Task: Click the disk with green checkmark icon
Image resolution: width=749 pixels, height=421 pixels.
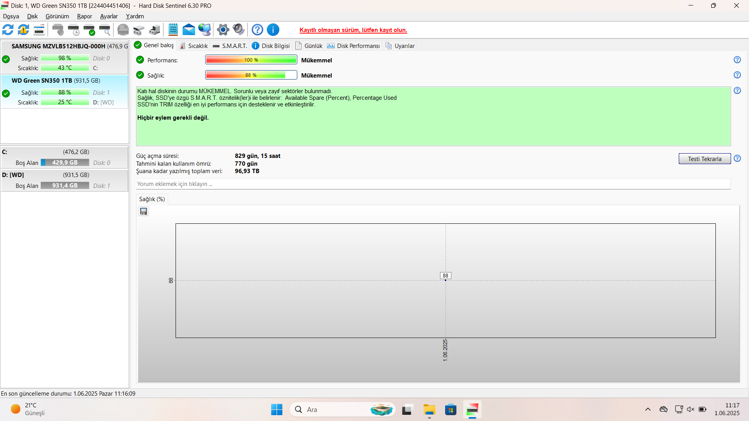Action: pyautogui.click(x=89, y=30)
